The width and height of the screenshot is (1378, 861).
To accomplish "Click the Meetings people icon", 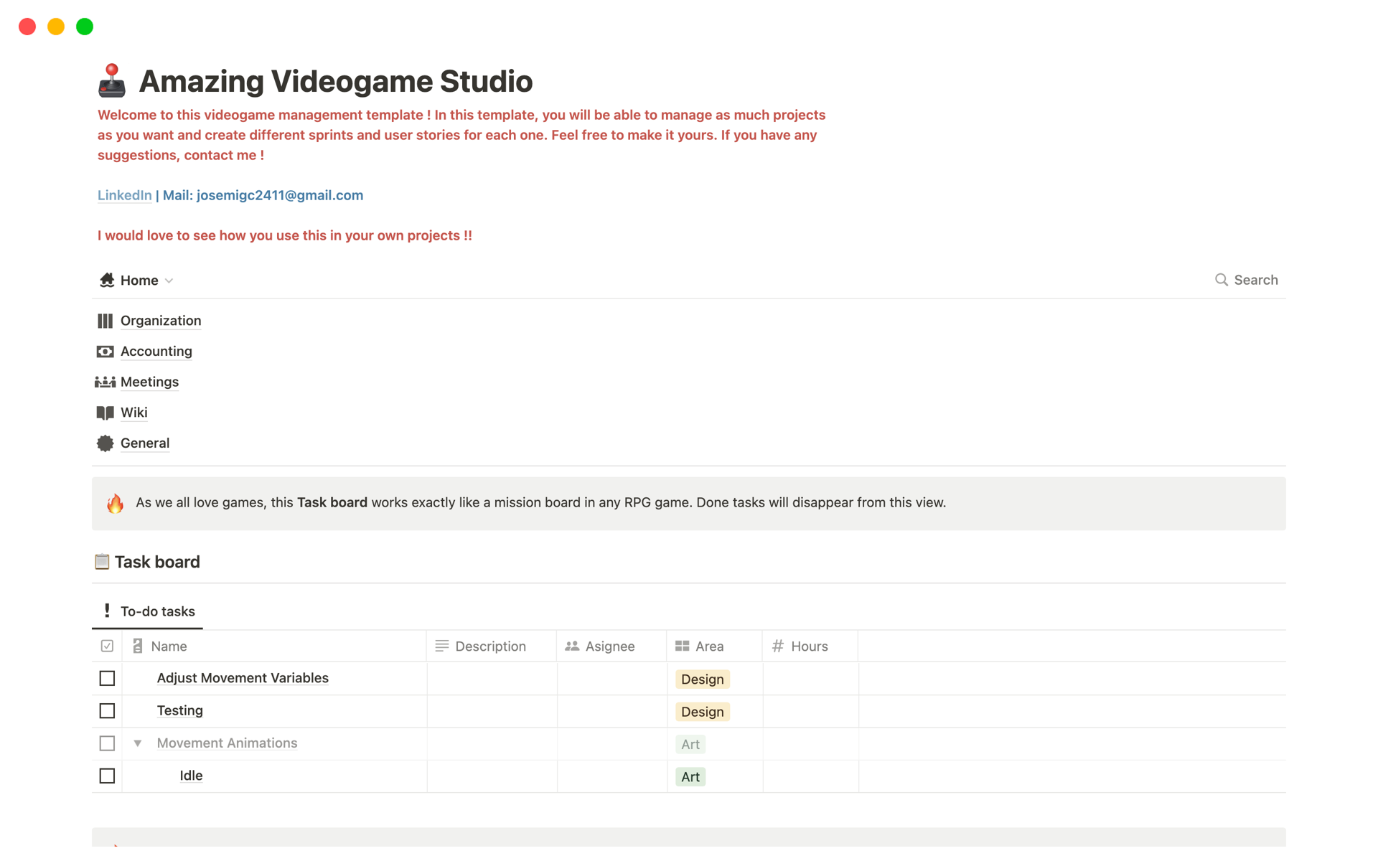I will coord(106,382).
